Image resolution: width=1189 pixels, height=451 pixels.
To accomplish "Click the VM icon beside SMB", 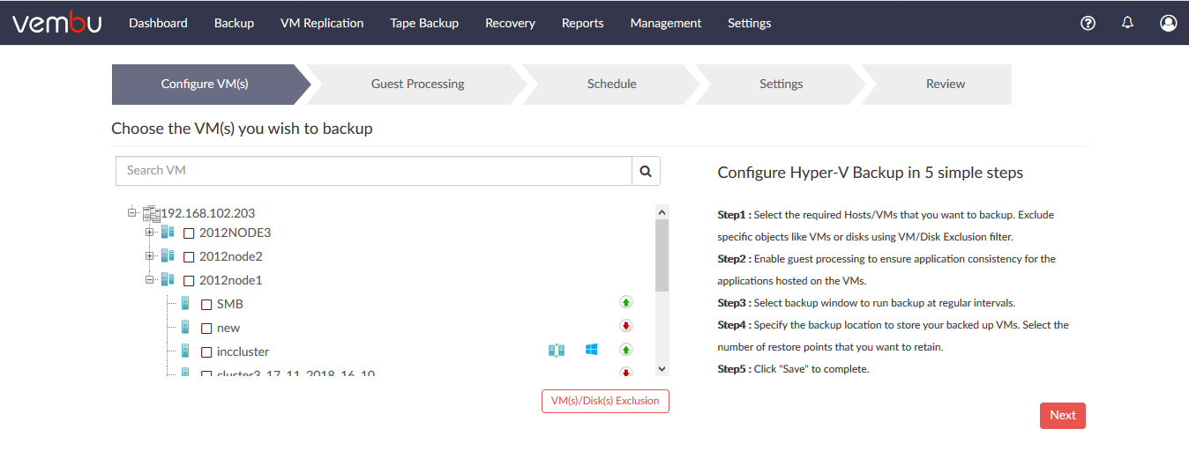I will pos(185,303).
